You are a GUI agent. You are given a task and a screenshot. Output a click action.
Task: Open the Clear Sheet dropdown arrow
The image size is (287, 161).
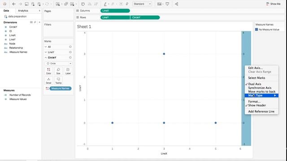click(76, 4)
